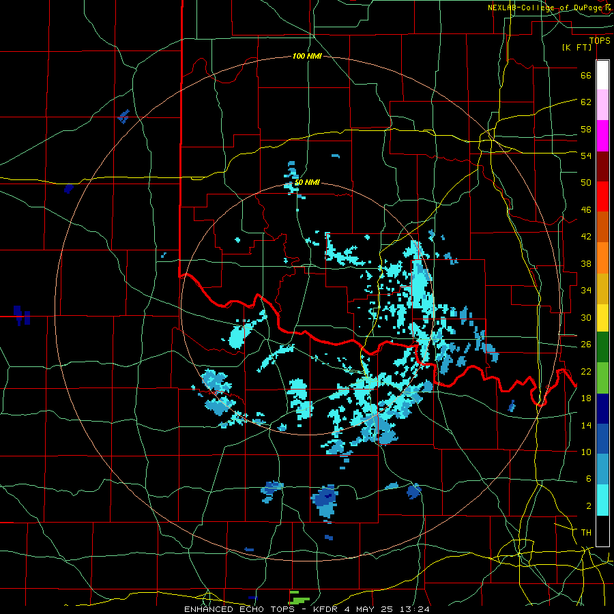614x614 pixels.
Task: Click the "TH" threshold legend label
Action: coord(586,533)
